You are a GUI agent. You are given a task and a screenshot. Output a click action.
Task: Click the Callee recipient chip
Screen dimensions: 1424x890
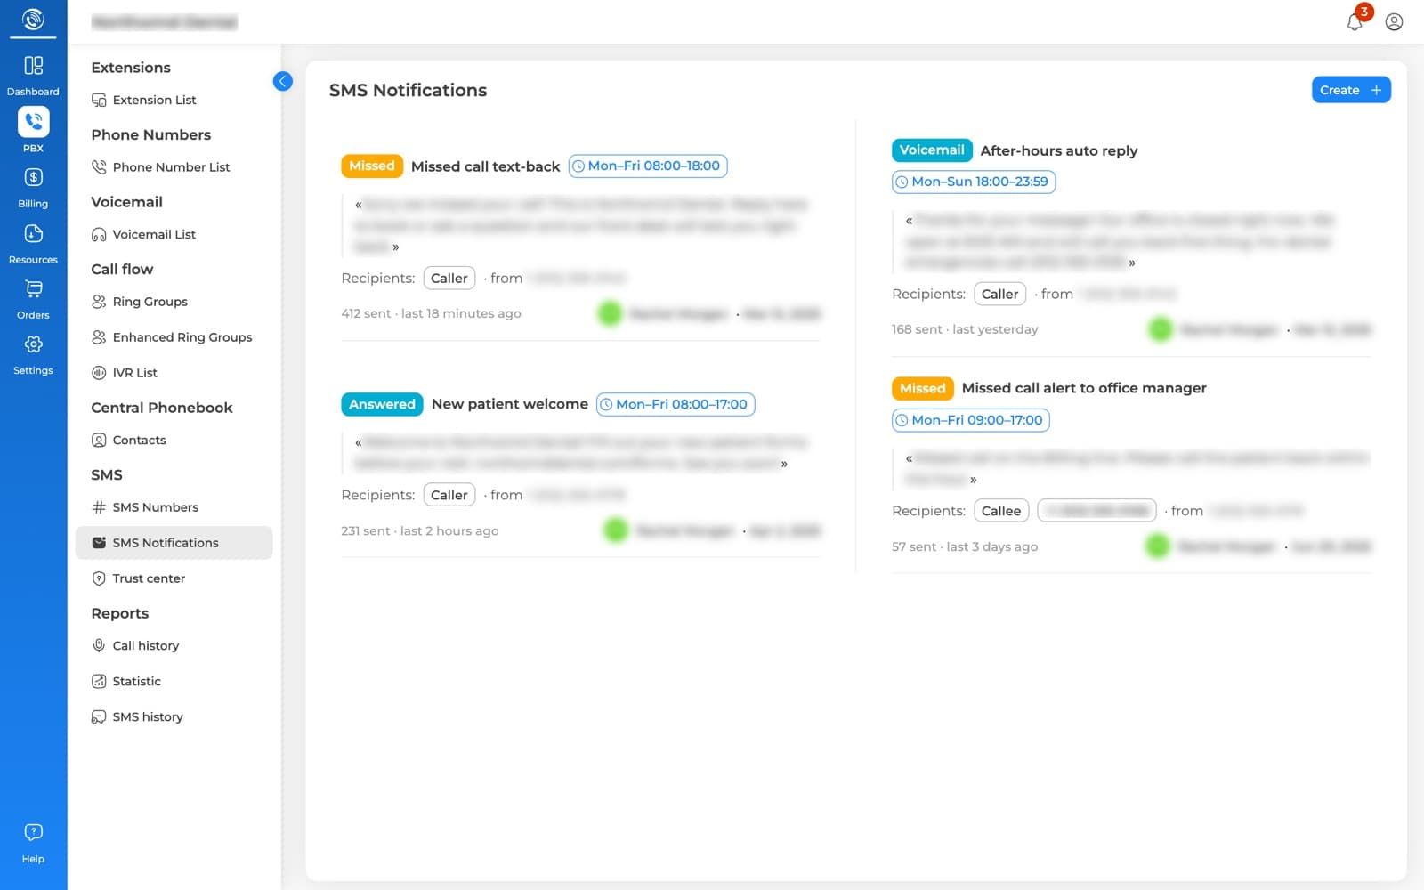coord(1001,511)
